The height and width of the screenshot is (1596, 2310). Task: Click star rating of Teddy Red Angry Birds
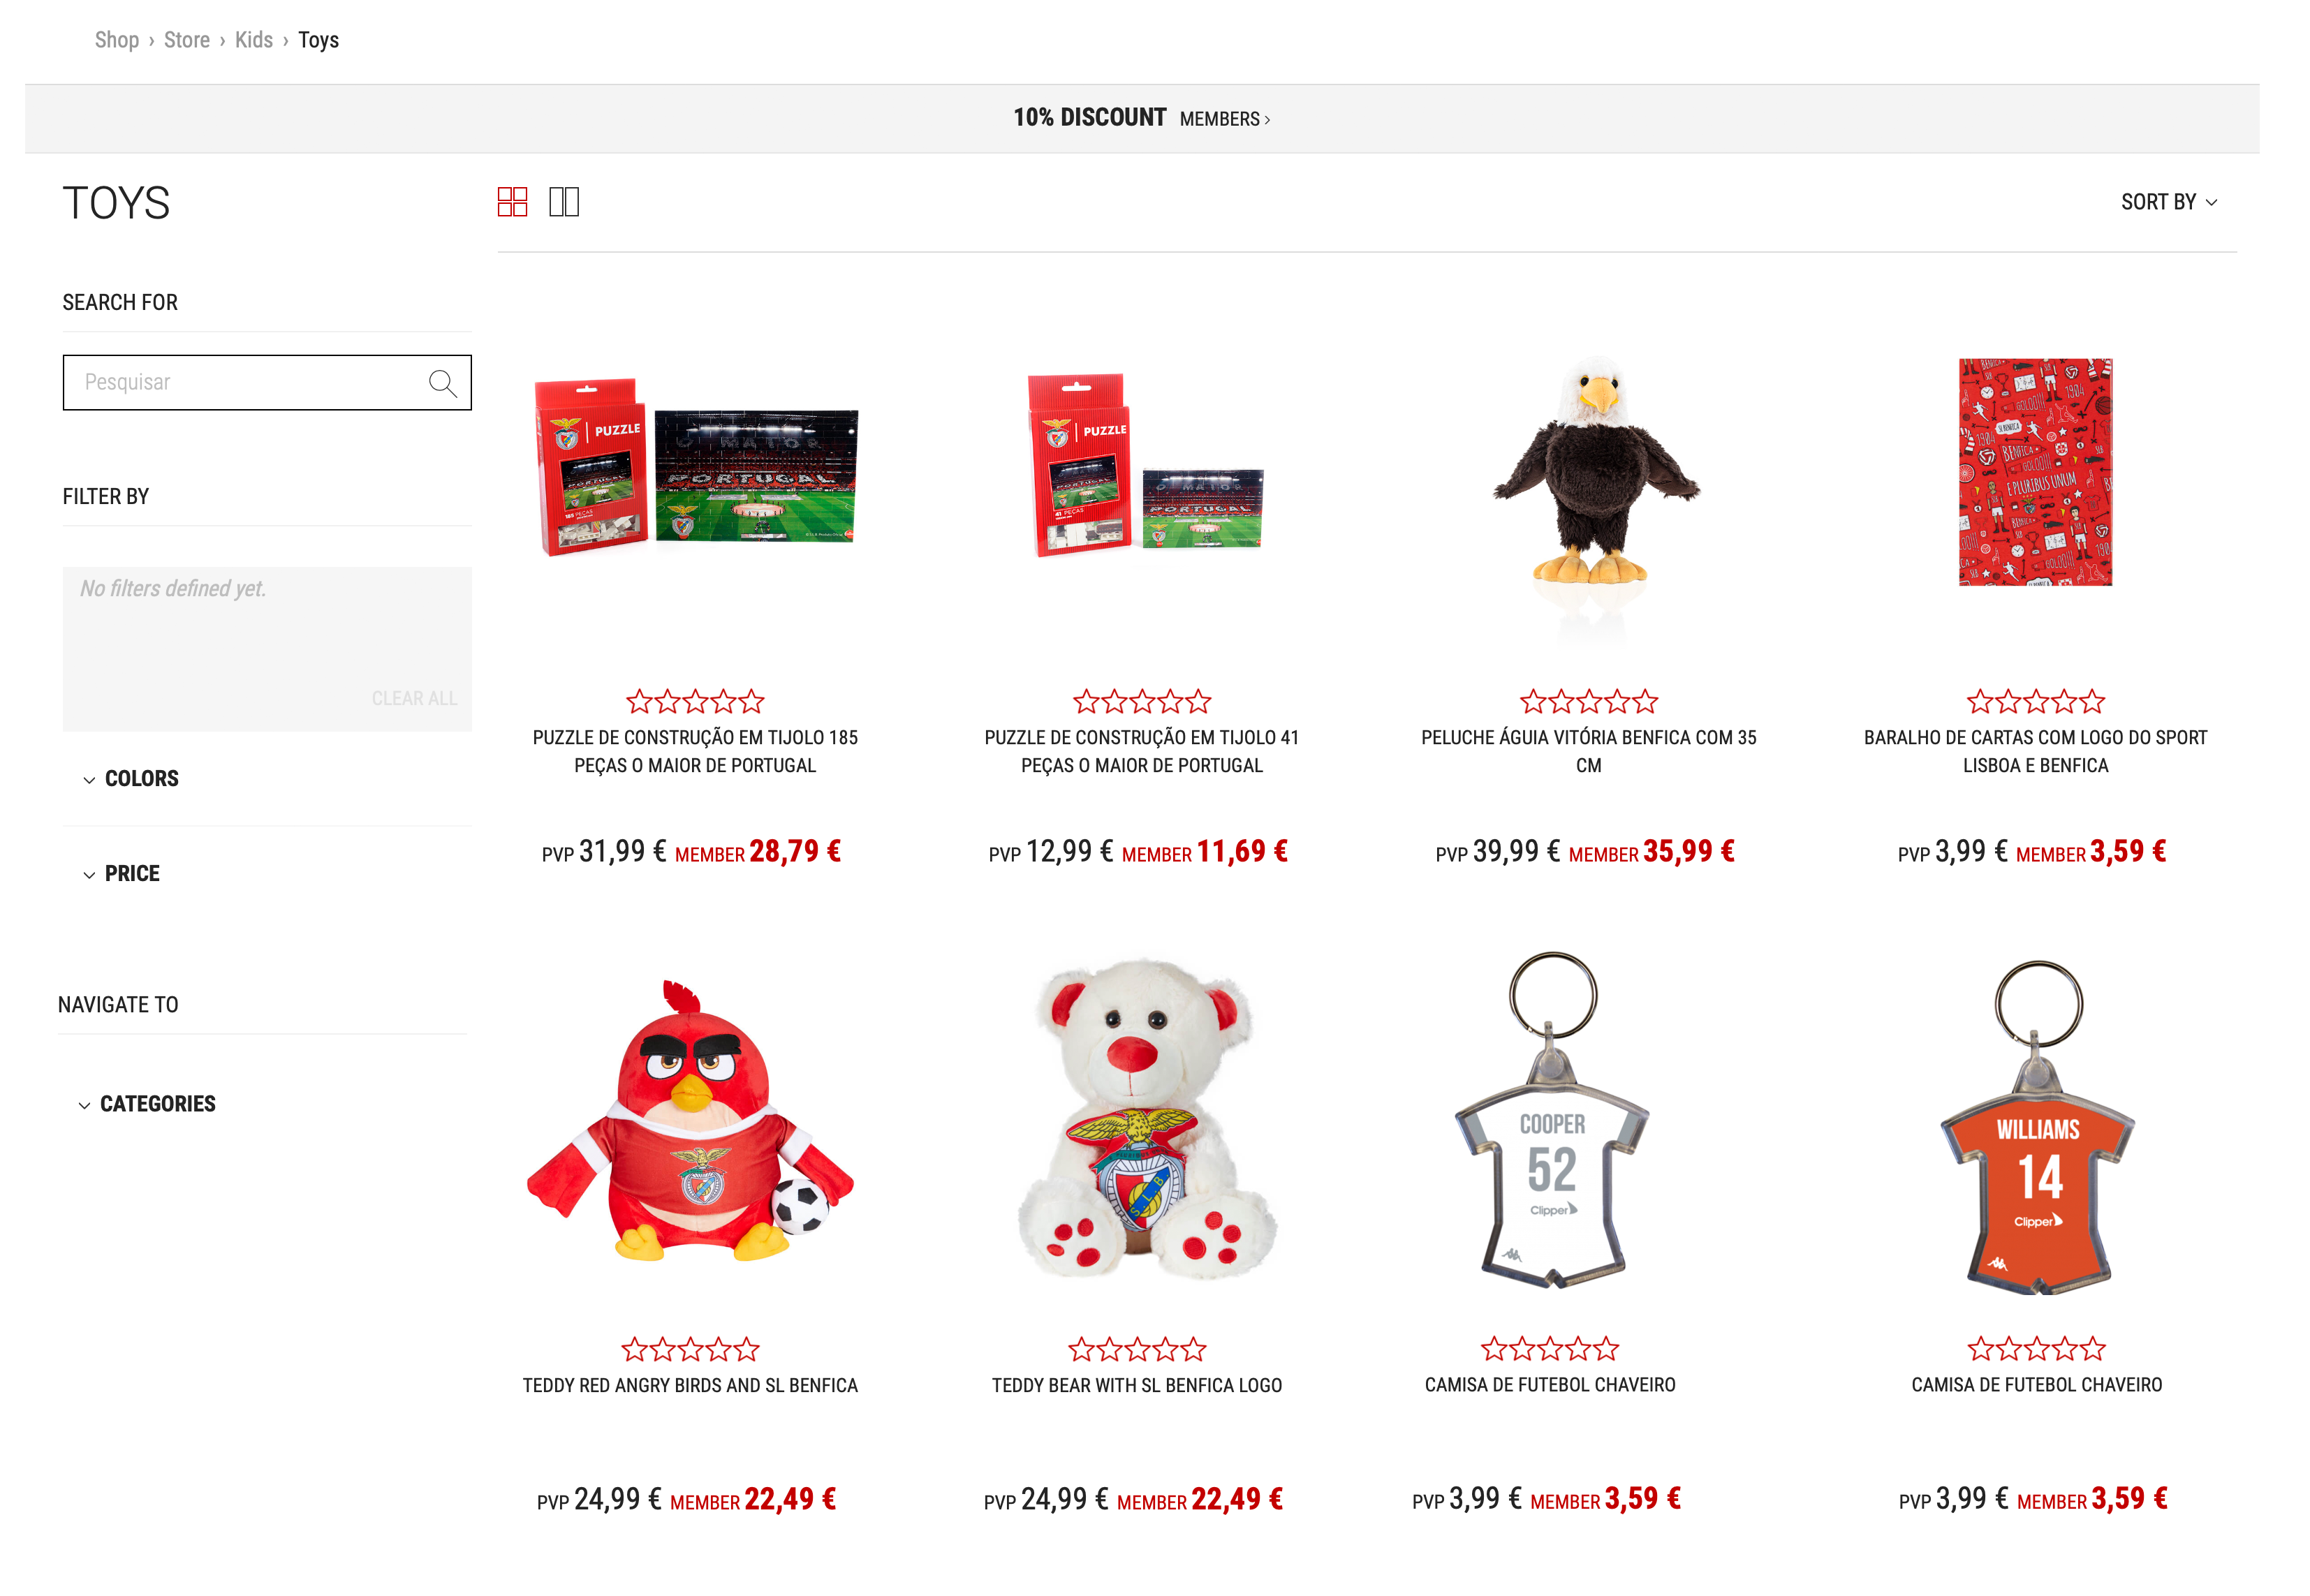(690, 1350)
